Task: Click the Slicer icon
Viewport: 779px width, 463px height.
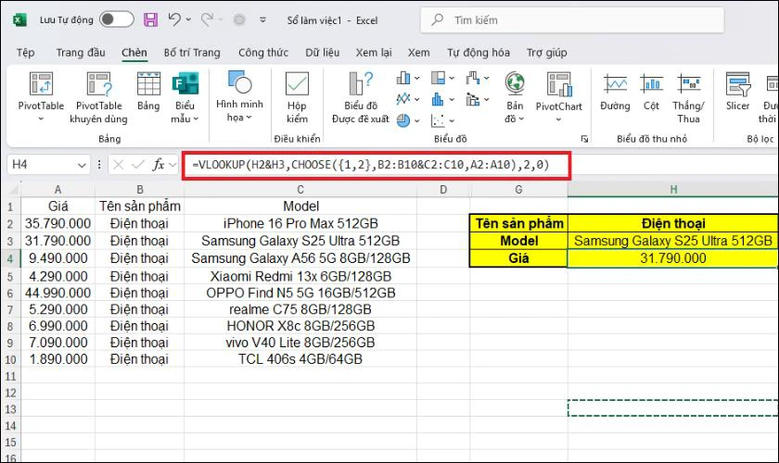Action: (x=738, y=83)
